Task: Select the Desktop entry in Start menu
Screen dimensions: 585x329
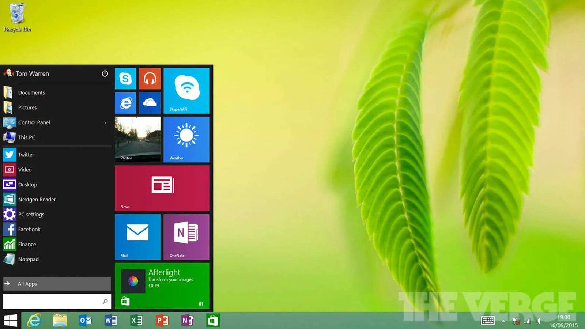Action: (x=57, y=185)
